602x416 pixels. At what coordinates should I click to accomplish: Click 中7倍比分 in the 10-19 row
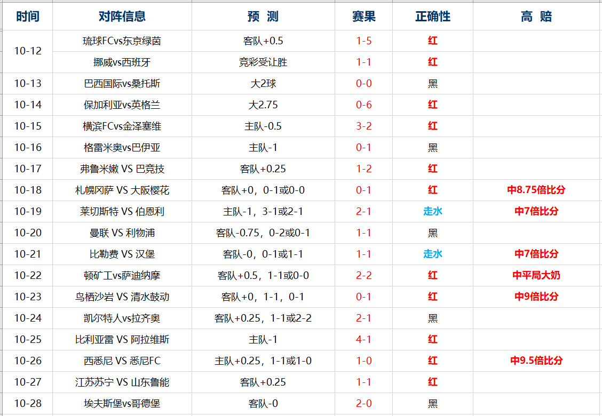click(536, 211)
